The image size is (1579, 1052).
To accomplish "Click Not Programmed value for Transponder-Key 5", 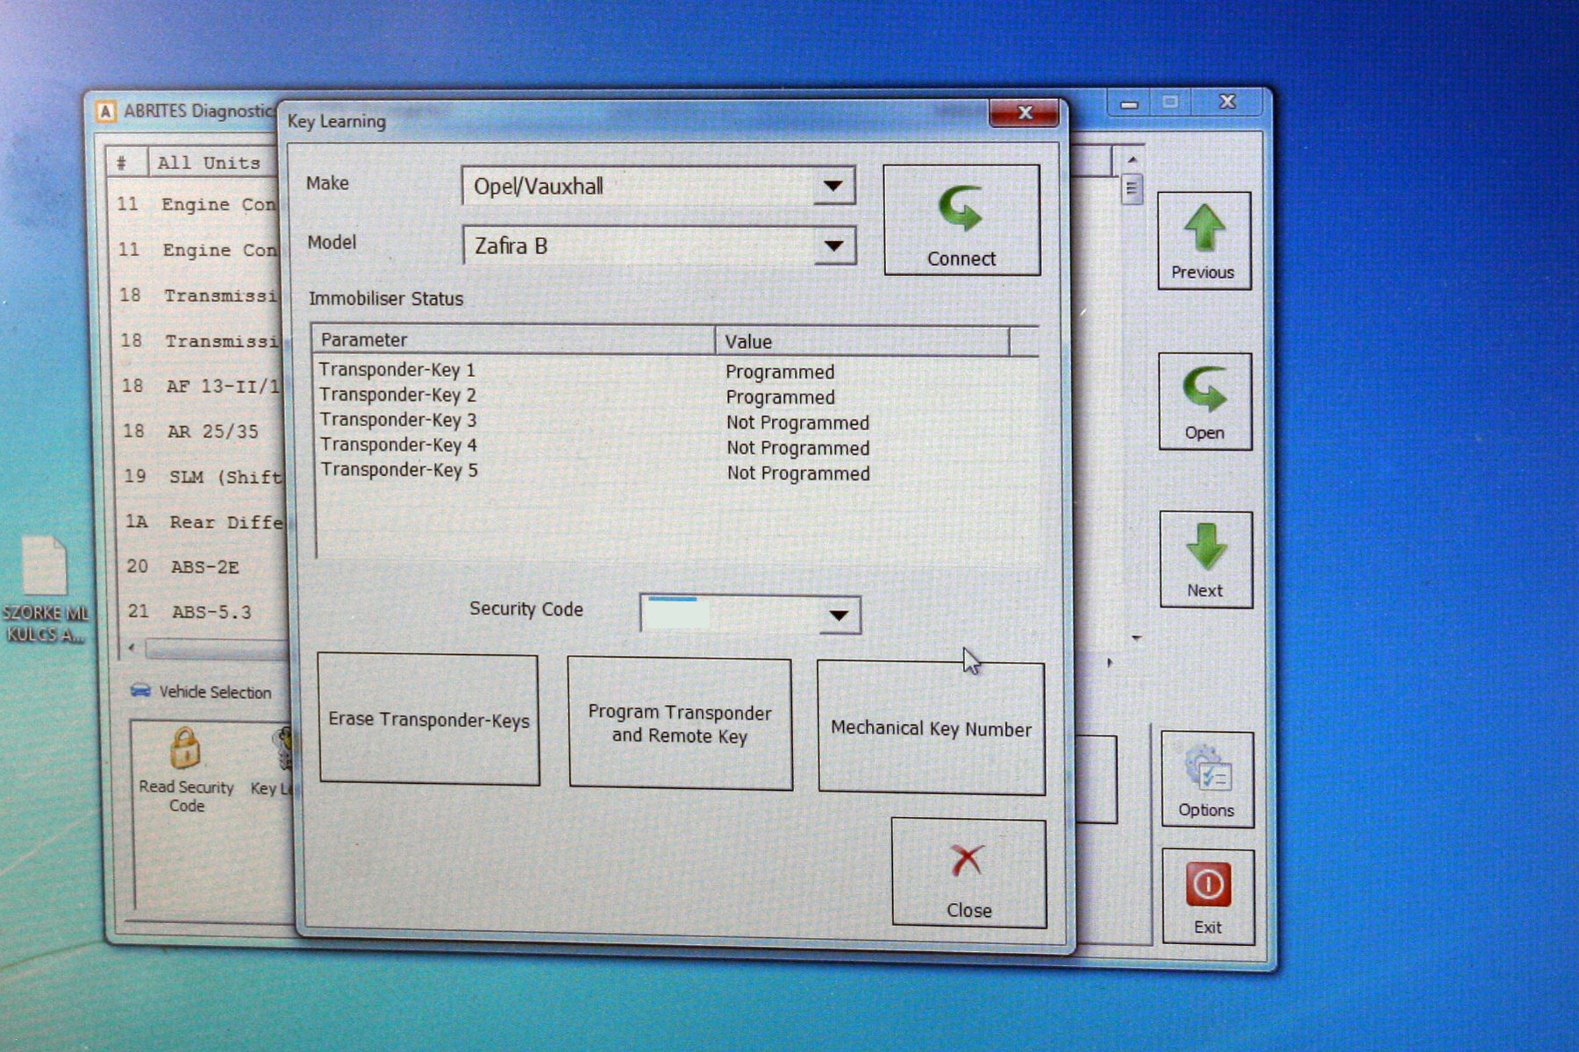I will click(798, 473).
